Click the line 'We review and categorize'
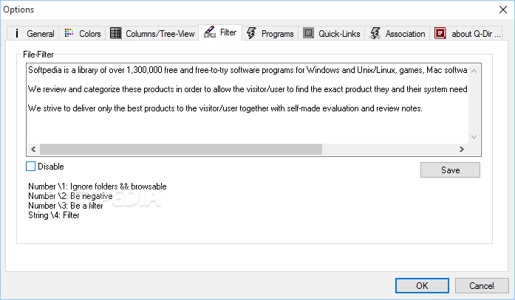This screenshot has height=300, width=515. pyautogui.click(x=248, y=89)
